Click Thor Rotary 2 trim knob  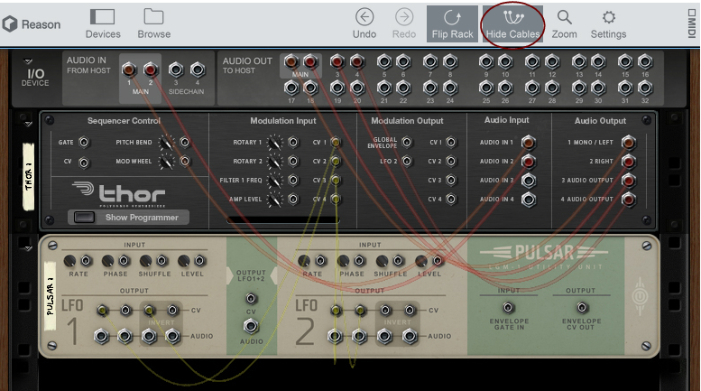coord(274,162)
